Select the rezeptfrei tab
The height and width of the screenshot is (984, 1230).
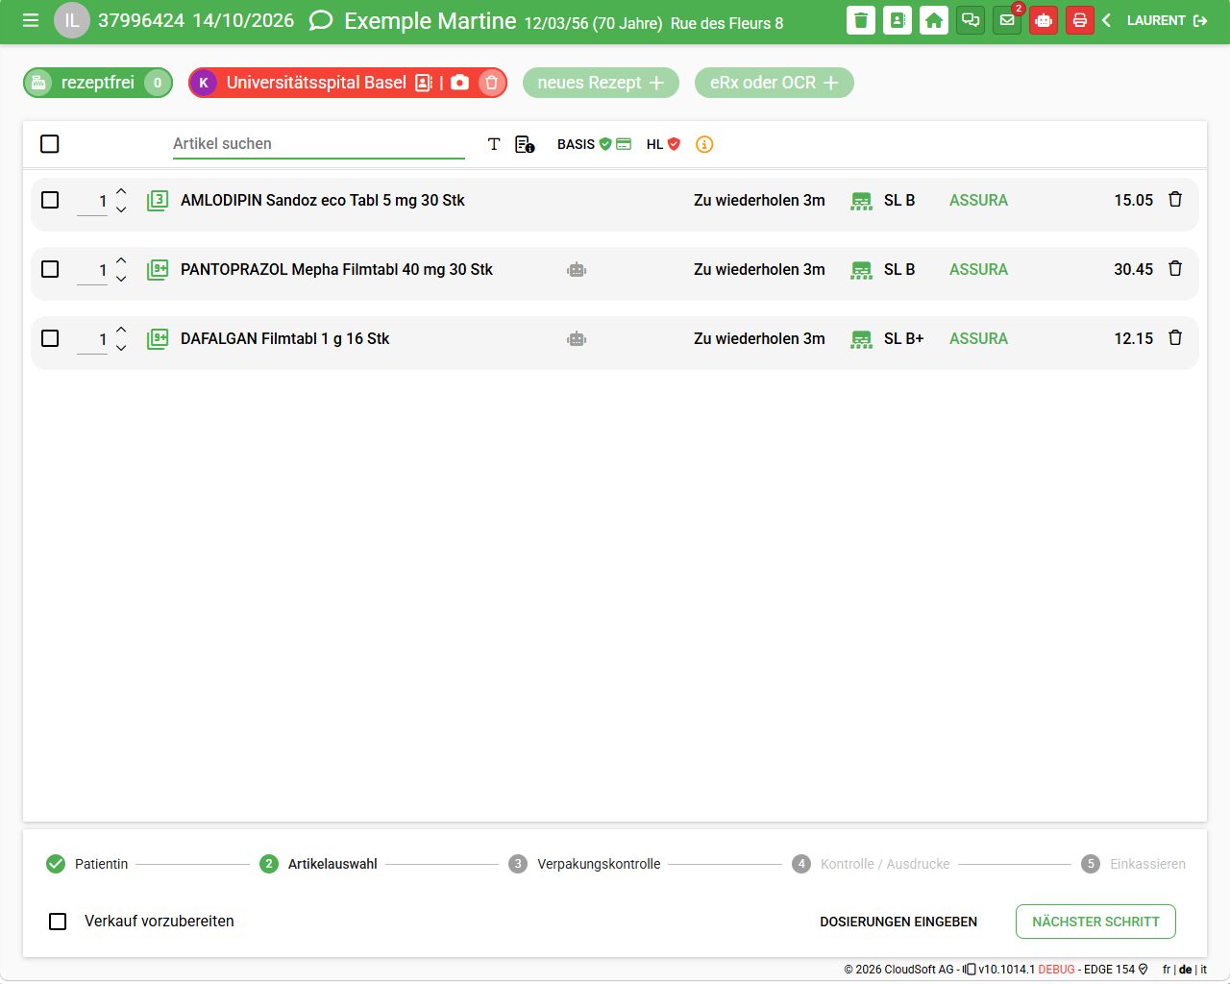[x=98, y=83]
